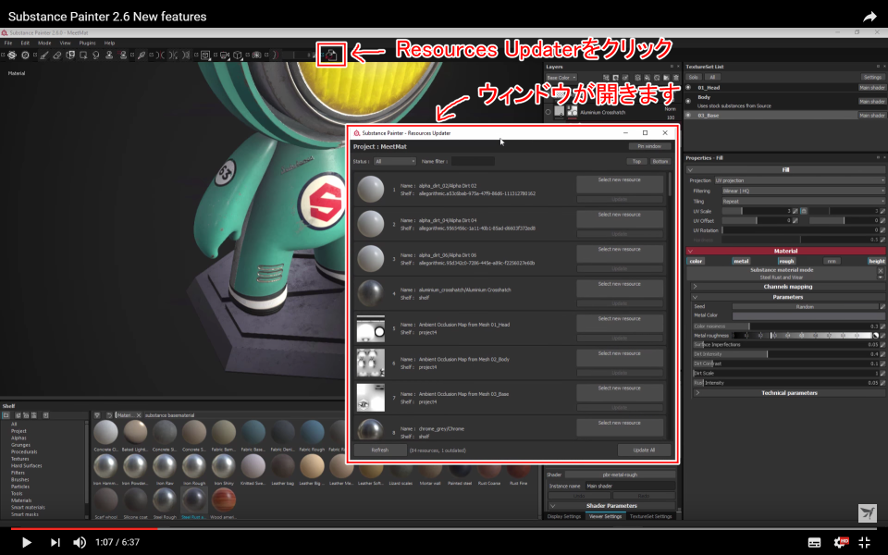Click Refresh in Resources Updater
The width and height of the screenshot is (888, 555).
pyautogui.click(x=380, y=450)
